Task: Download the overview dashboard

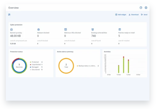Action: pos(134,15)
